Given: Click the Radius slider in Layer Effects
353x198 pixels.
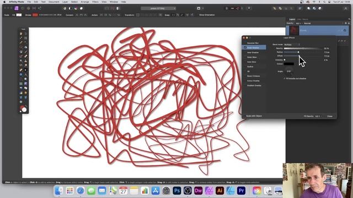Looking at the screenshot, I should coord(303,52).
